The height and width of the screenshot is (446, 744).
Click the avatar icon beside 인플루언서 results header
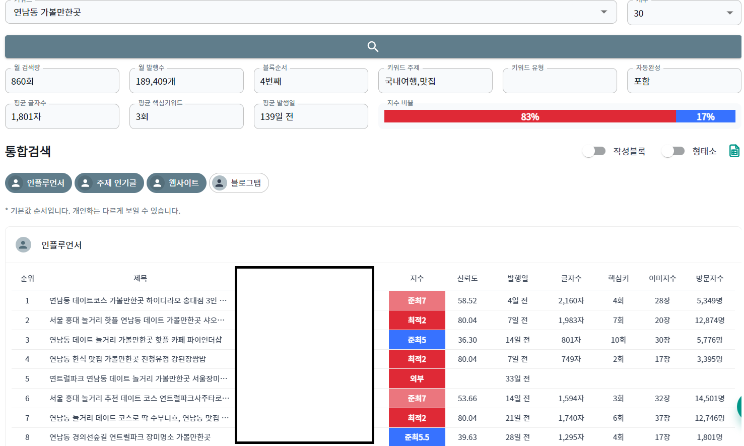coord(23,245)
